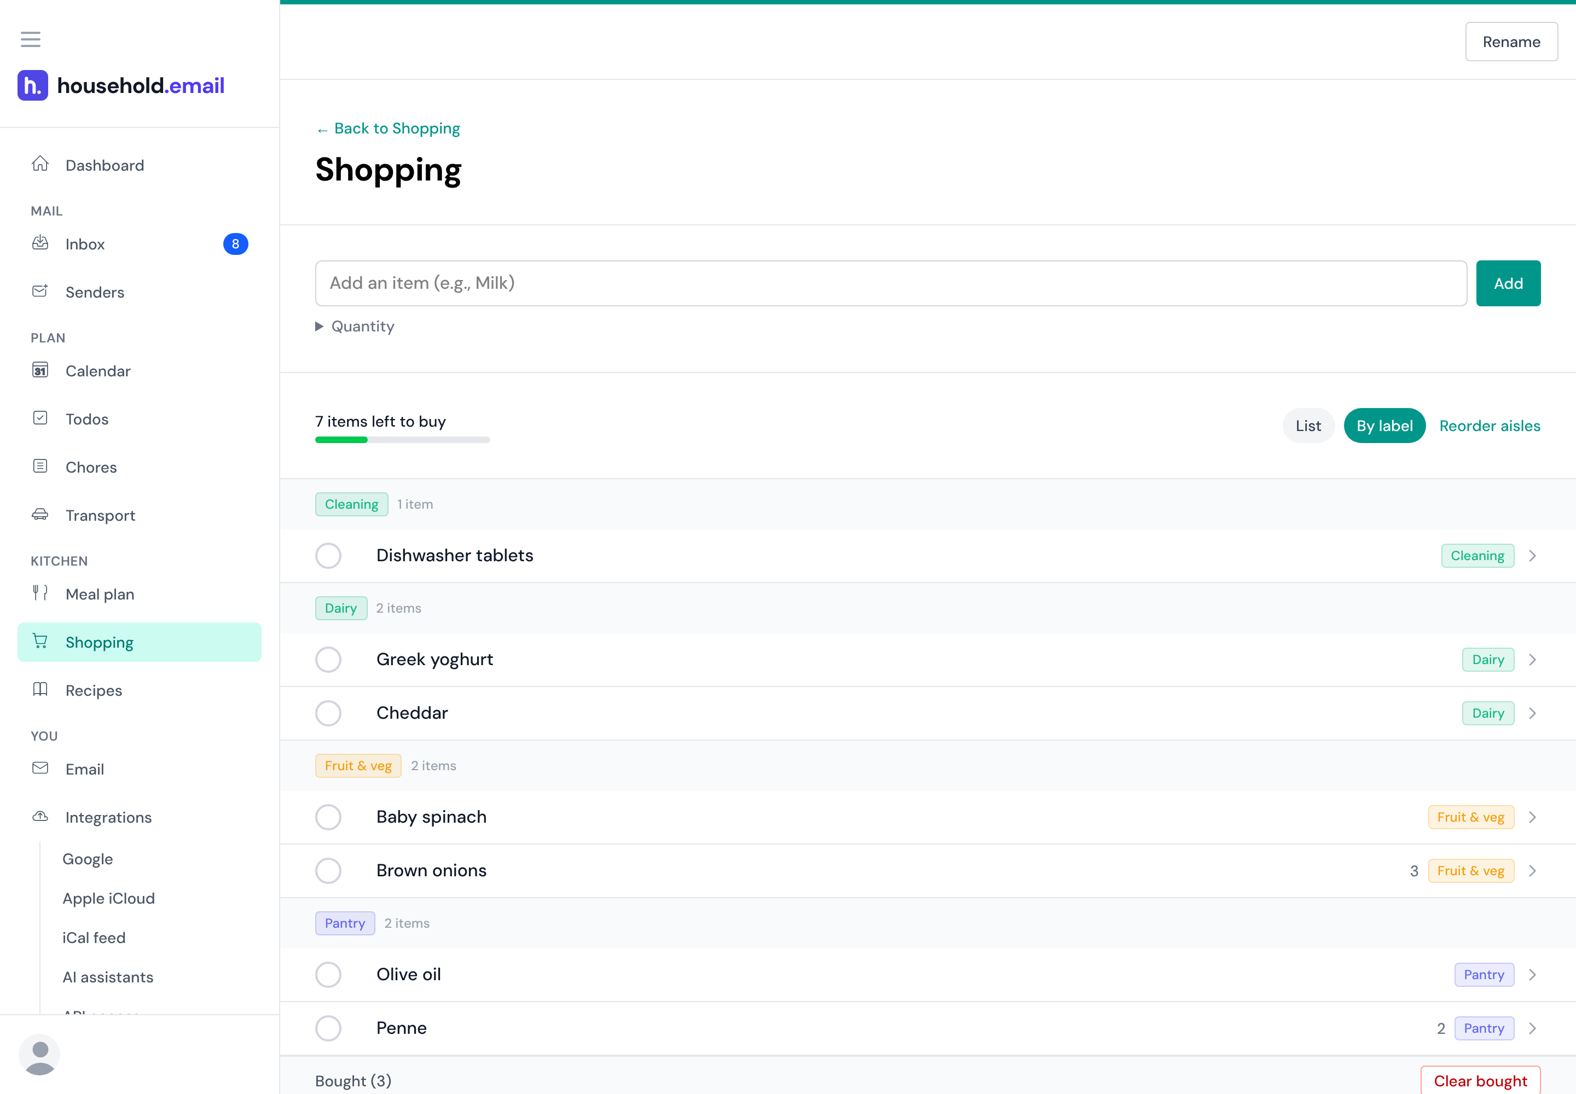This screenshot has height=1094, width=1576.
Task: Open the household.email logo home
Action: pyautogui.click(x=121, y=86)
